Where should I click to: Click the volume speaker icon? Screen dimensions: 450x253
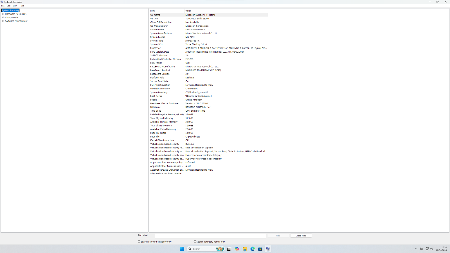pos(431,249)
